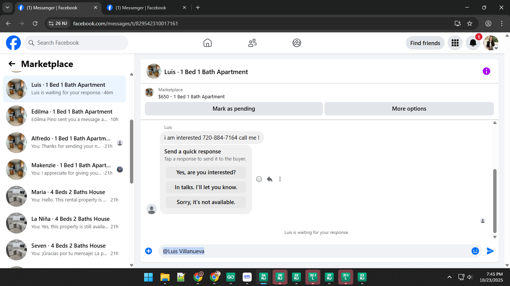The image size is (510, 286).
Task: Send quick response "Yes, are you interested?"
Action: point(206,172)
